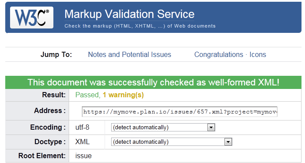Click the Jump To label

pyautogui.click(x=56, y=54)
